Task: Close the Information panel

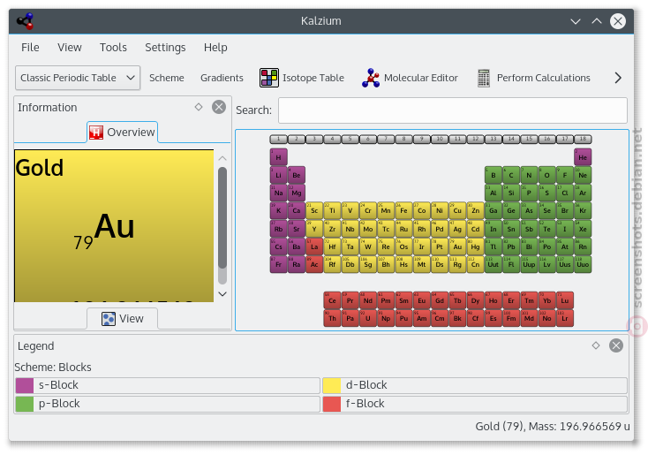Action: 219,107
